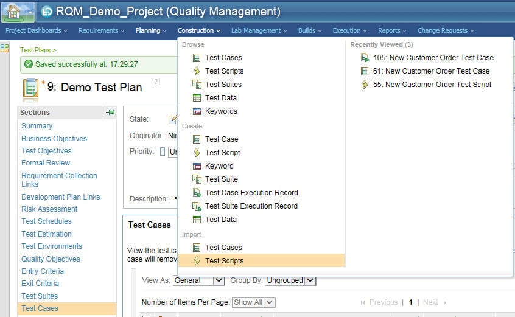Open the home icon in the banner
Image resolution: width=515 pixels, height=317 pixels.
[13, 12]
